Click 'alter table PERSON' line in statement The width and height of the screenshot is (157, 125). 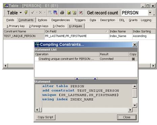pyautogui.click(x=63, y=86)
